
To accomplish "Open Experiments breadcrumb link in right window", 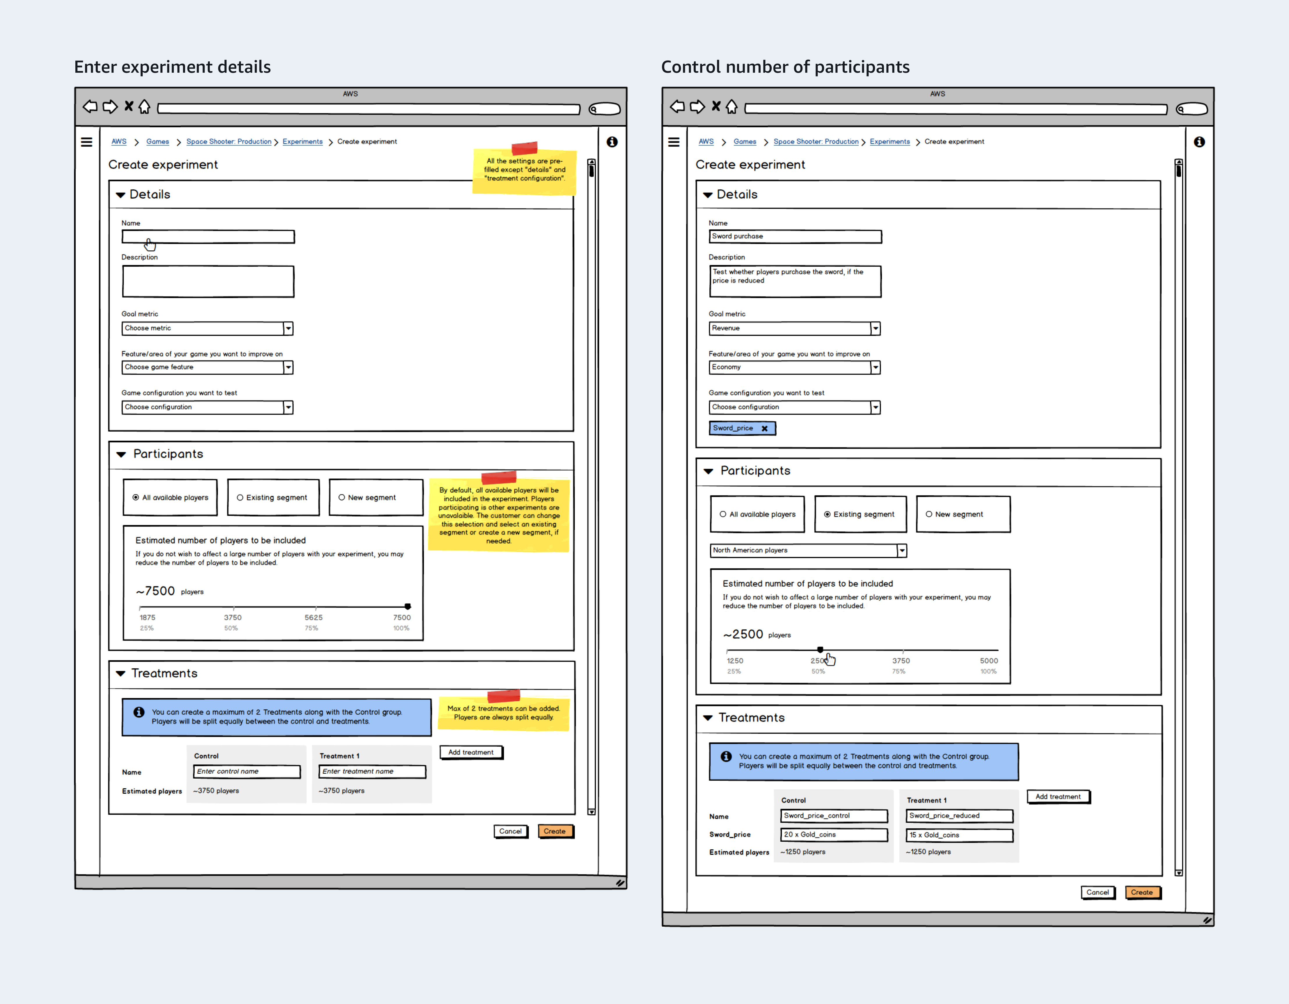I will [x=890, y=142].
